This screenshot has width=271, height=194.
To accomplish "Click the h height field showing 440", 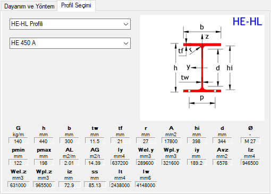I will [x=44, y=141].
